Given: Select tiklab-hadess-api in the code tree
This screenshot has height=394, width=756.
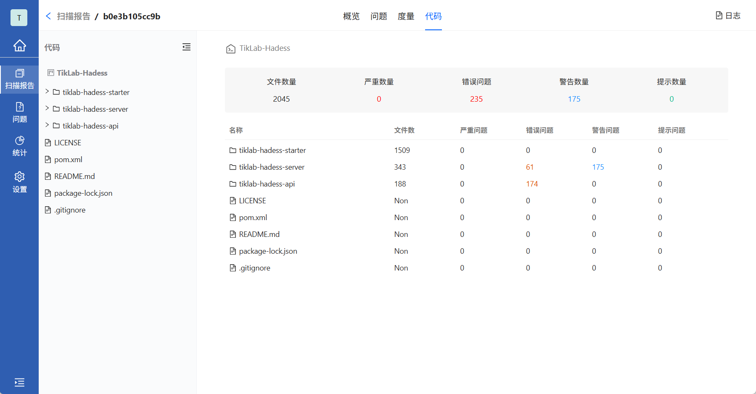Looking at the screenshot, I should [90, 126].
